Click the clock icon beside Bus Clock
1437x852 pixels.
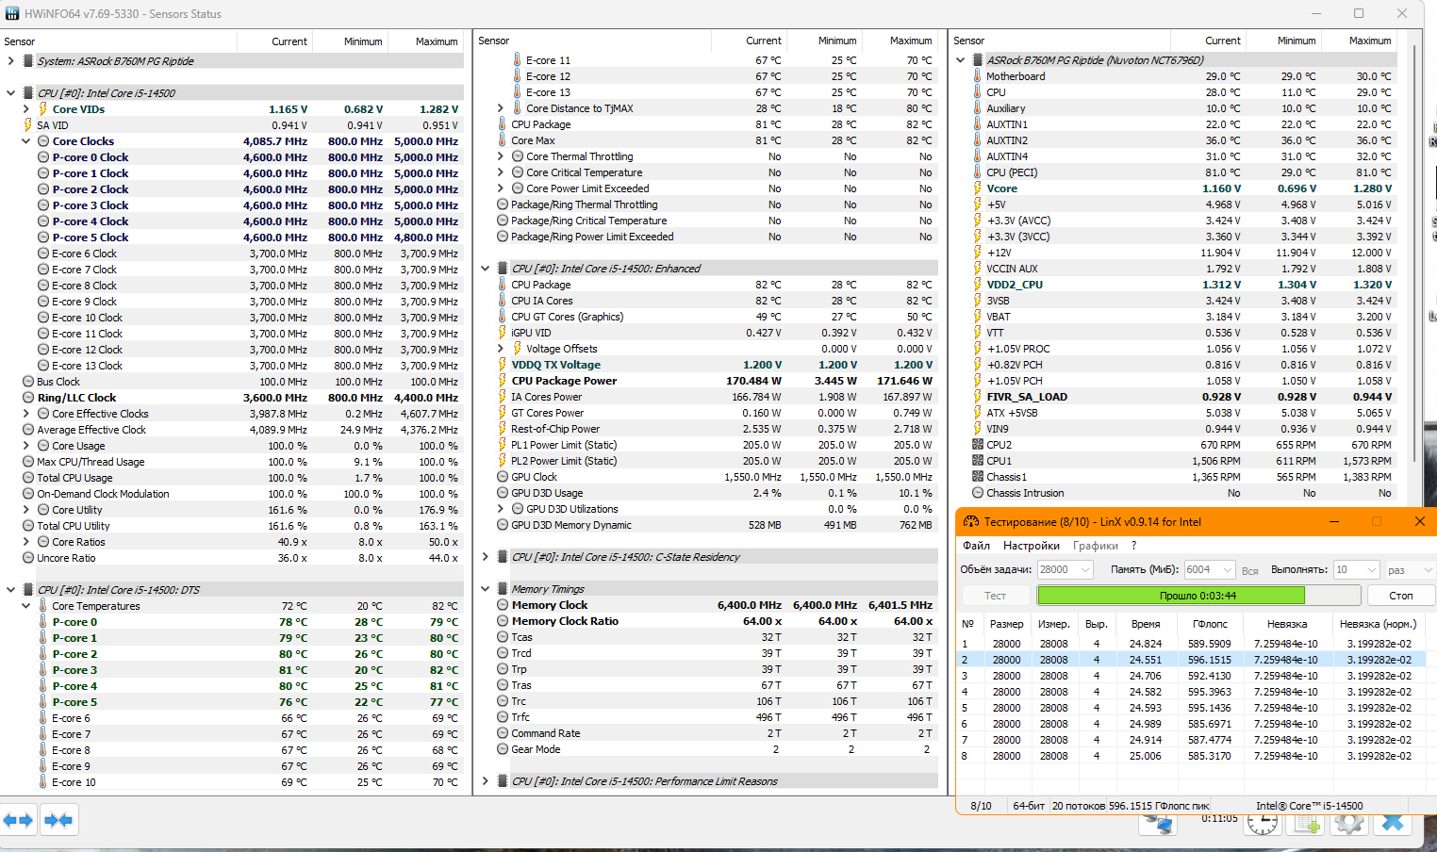coord(28,382)
